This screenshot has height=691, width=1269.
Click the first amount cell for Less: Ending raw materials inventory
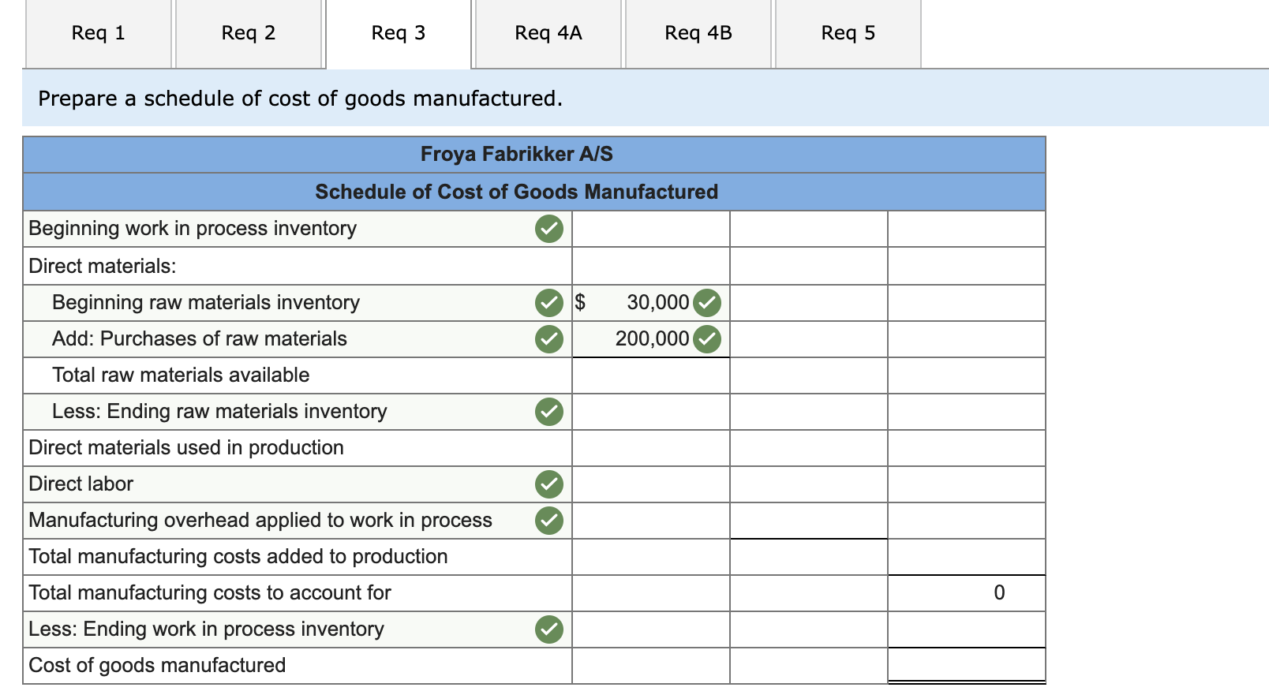(651, 412)
